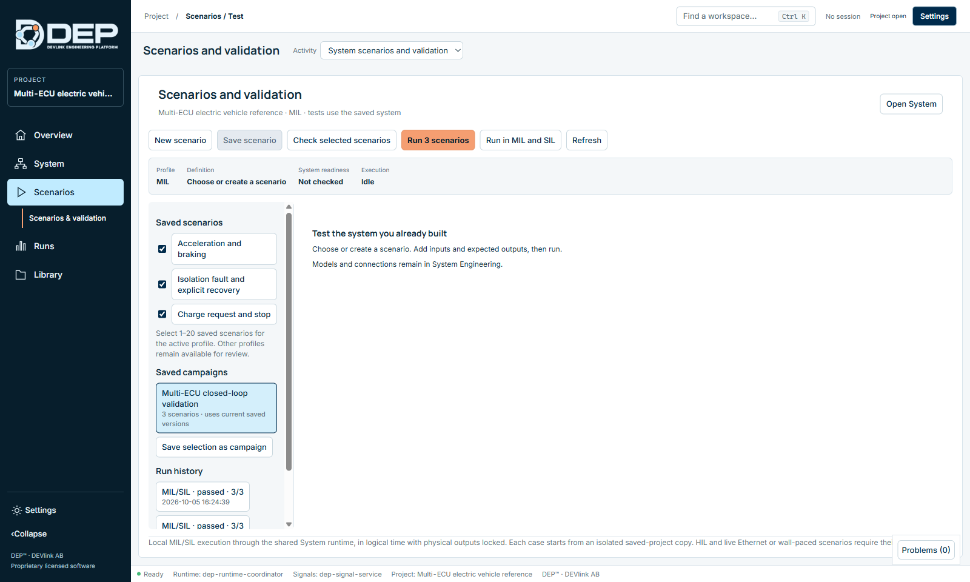Uncheck the Acceleration and braking checkbox
This screenshot has height=582, width=970.
pyautogui.click(x=162, y=249)
